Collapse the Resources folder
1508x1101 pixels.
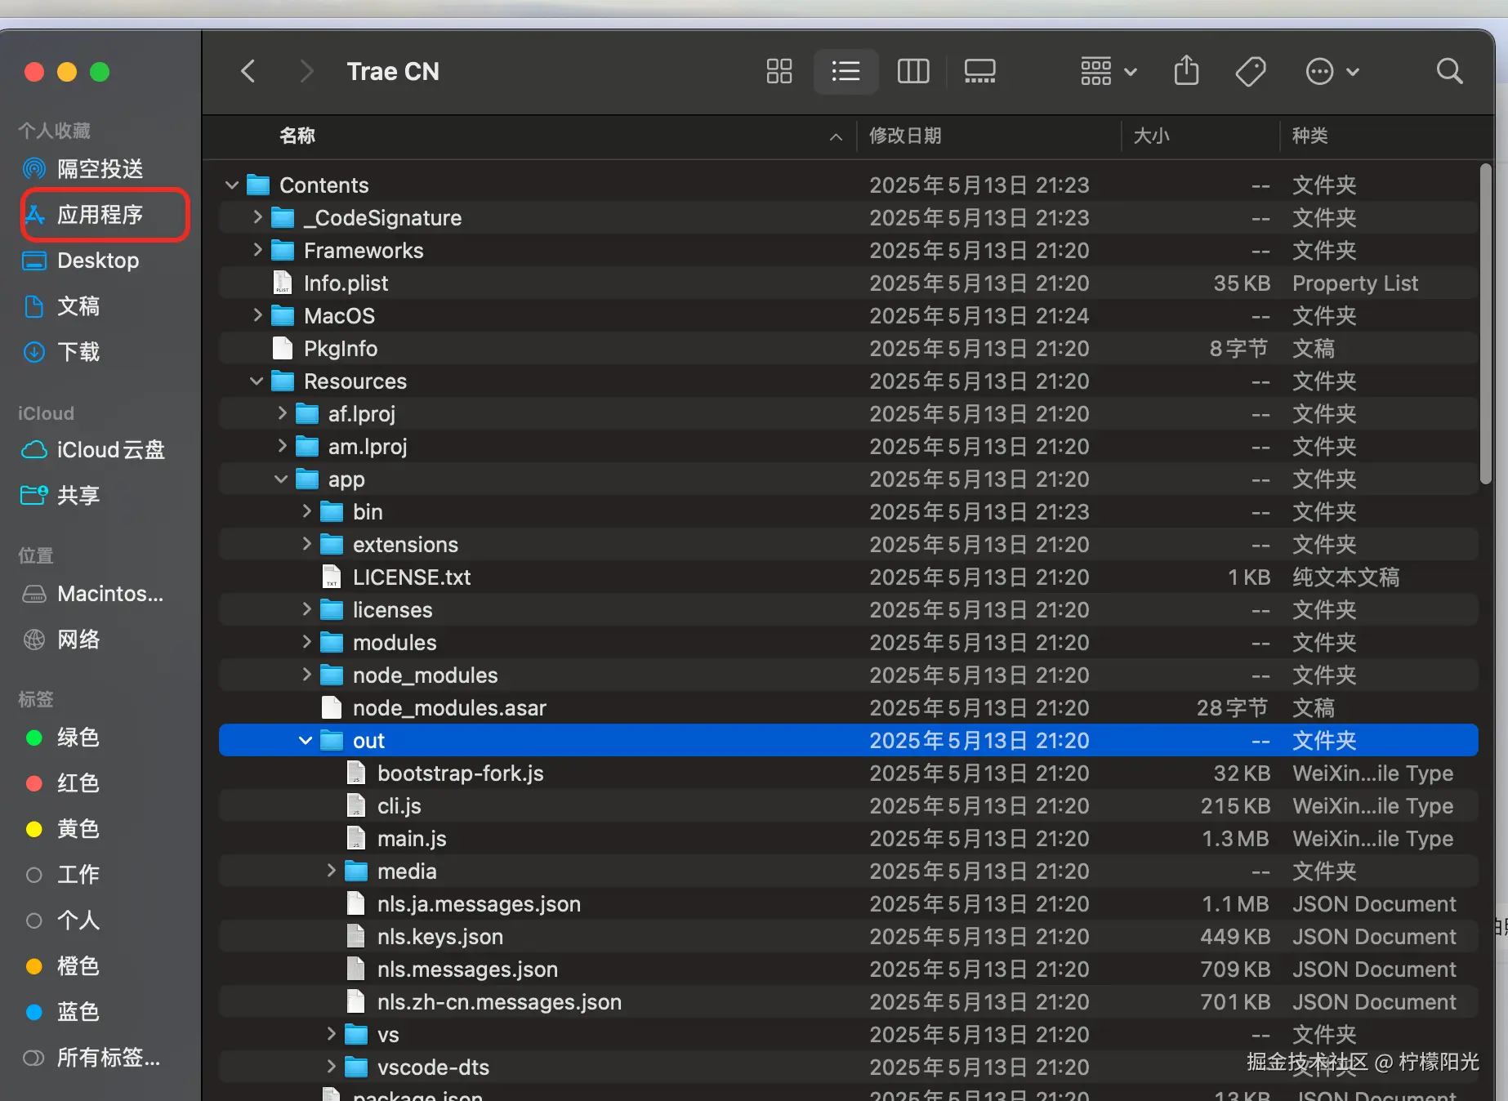(257, 381)
